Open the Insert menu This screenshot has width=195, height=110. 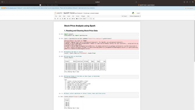pyautogui.click(x=69, y=16)
